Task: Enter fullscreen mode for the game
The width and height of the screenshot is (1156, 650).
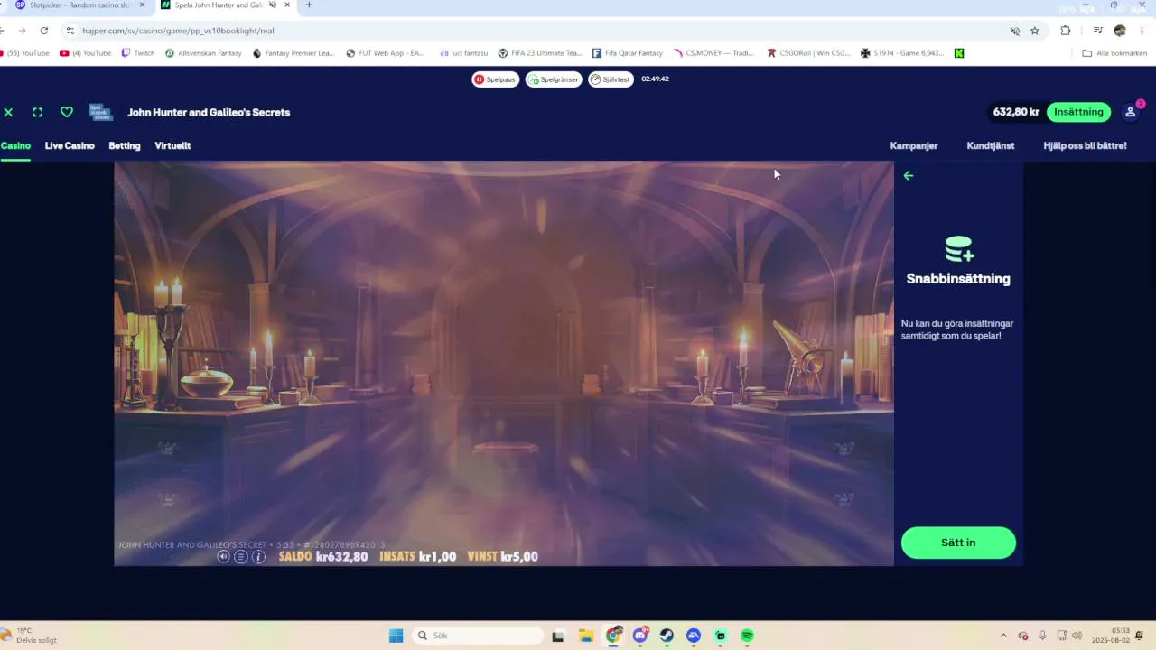Action: (37, 112)
